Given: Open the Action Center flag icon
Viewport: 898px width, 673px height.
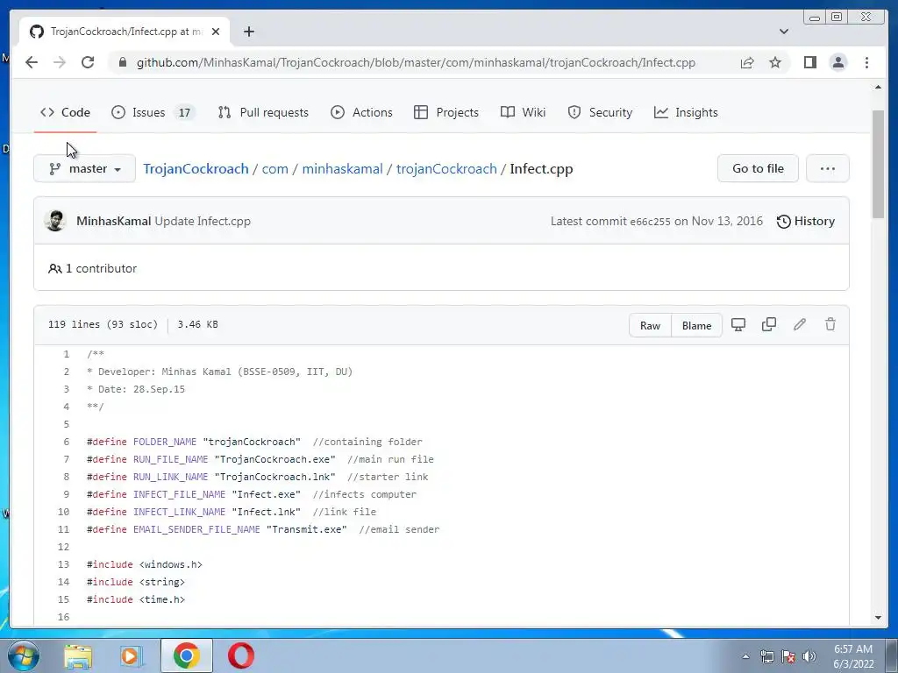Looking at the screenshot, I should [x=788, y=656].
